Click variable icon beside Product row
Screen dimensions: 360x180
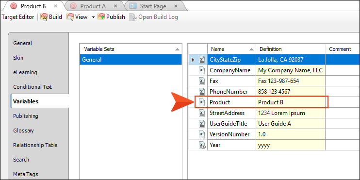point(201,102)
